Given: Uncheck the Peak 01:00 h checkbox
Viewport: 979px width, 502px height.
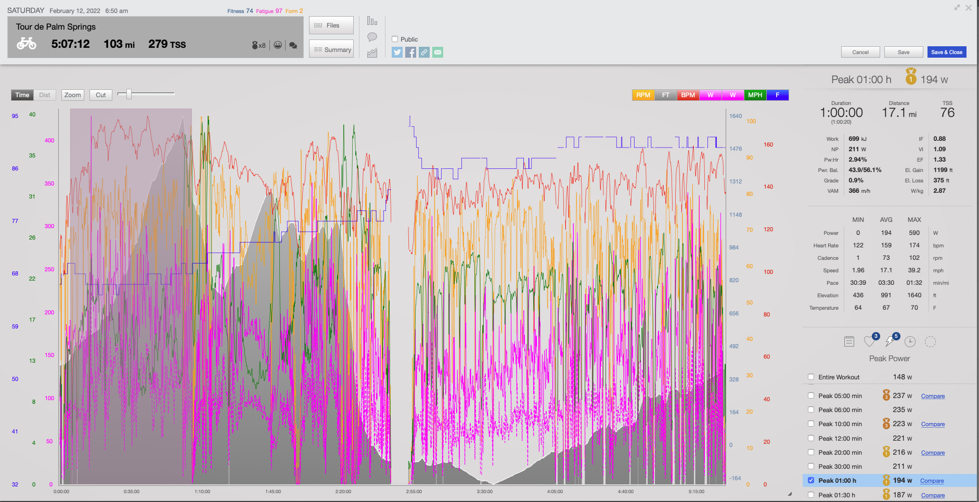Looking at the screenshot, I should click(811, 480).
